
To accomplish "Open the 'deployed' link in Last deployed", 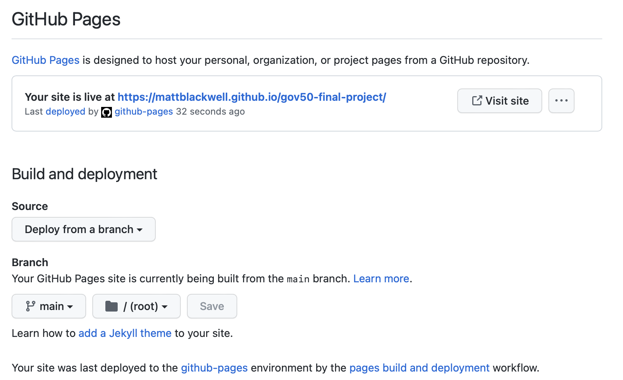I will pos(65,112).
